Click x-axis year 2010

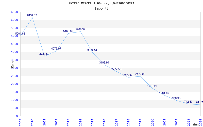coord(32,122)
